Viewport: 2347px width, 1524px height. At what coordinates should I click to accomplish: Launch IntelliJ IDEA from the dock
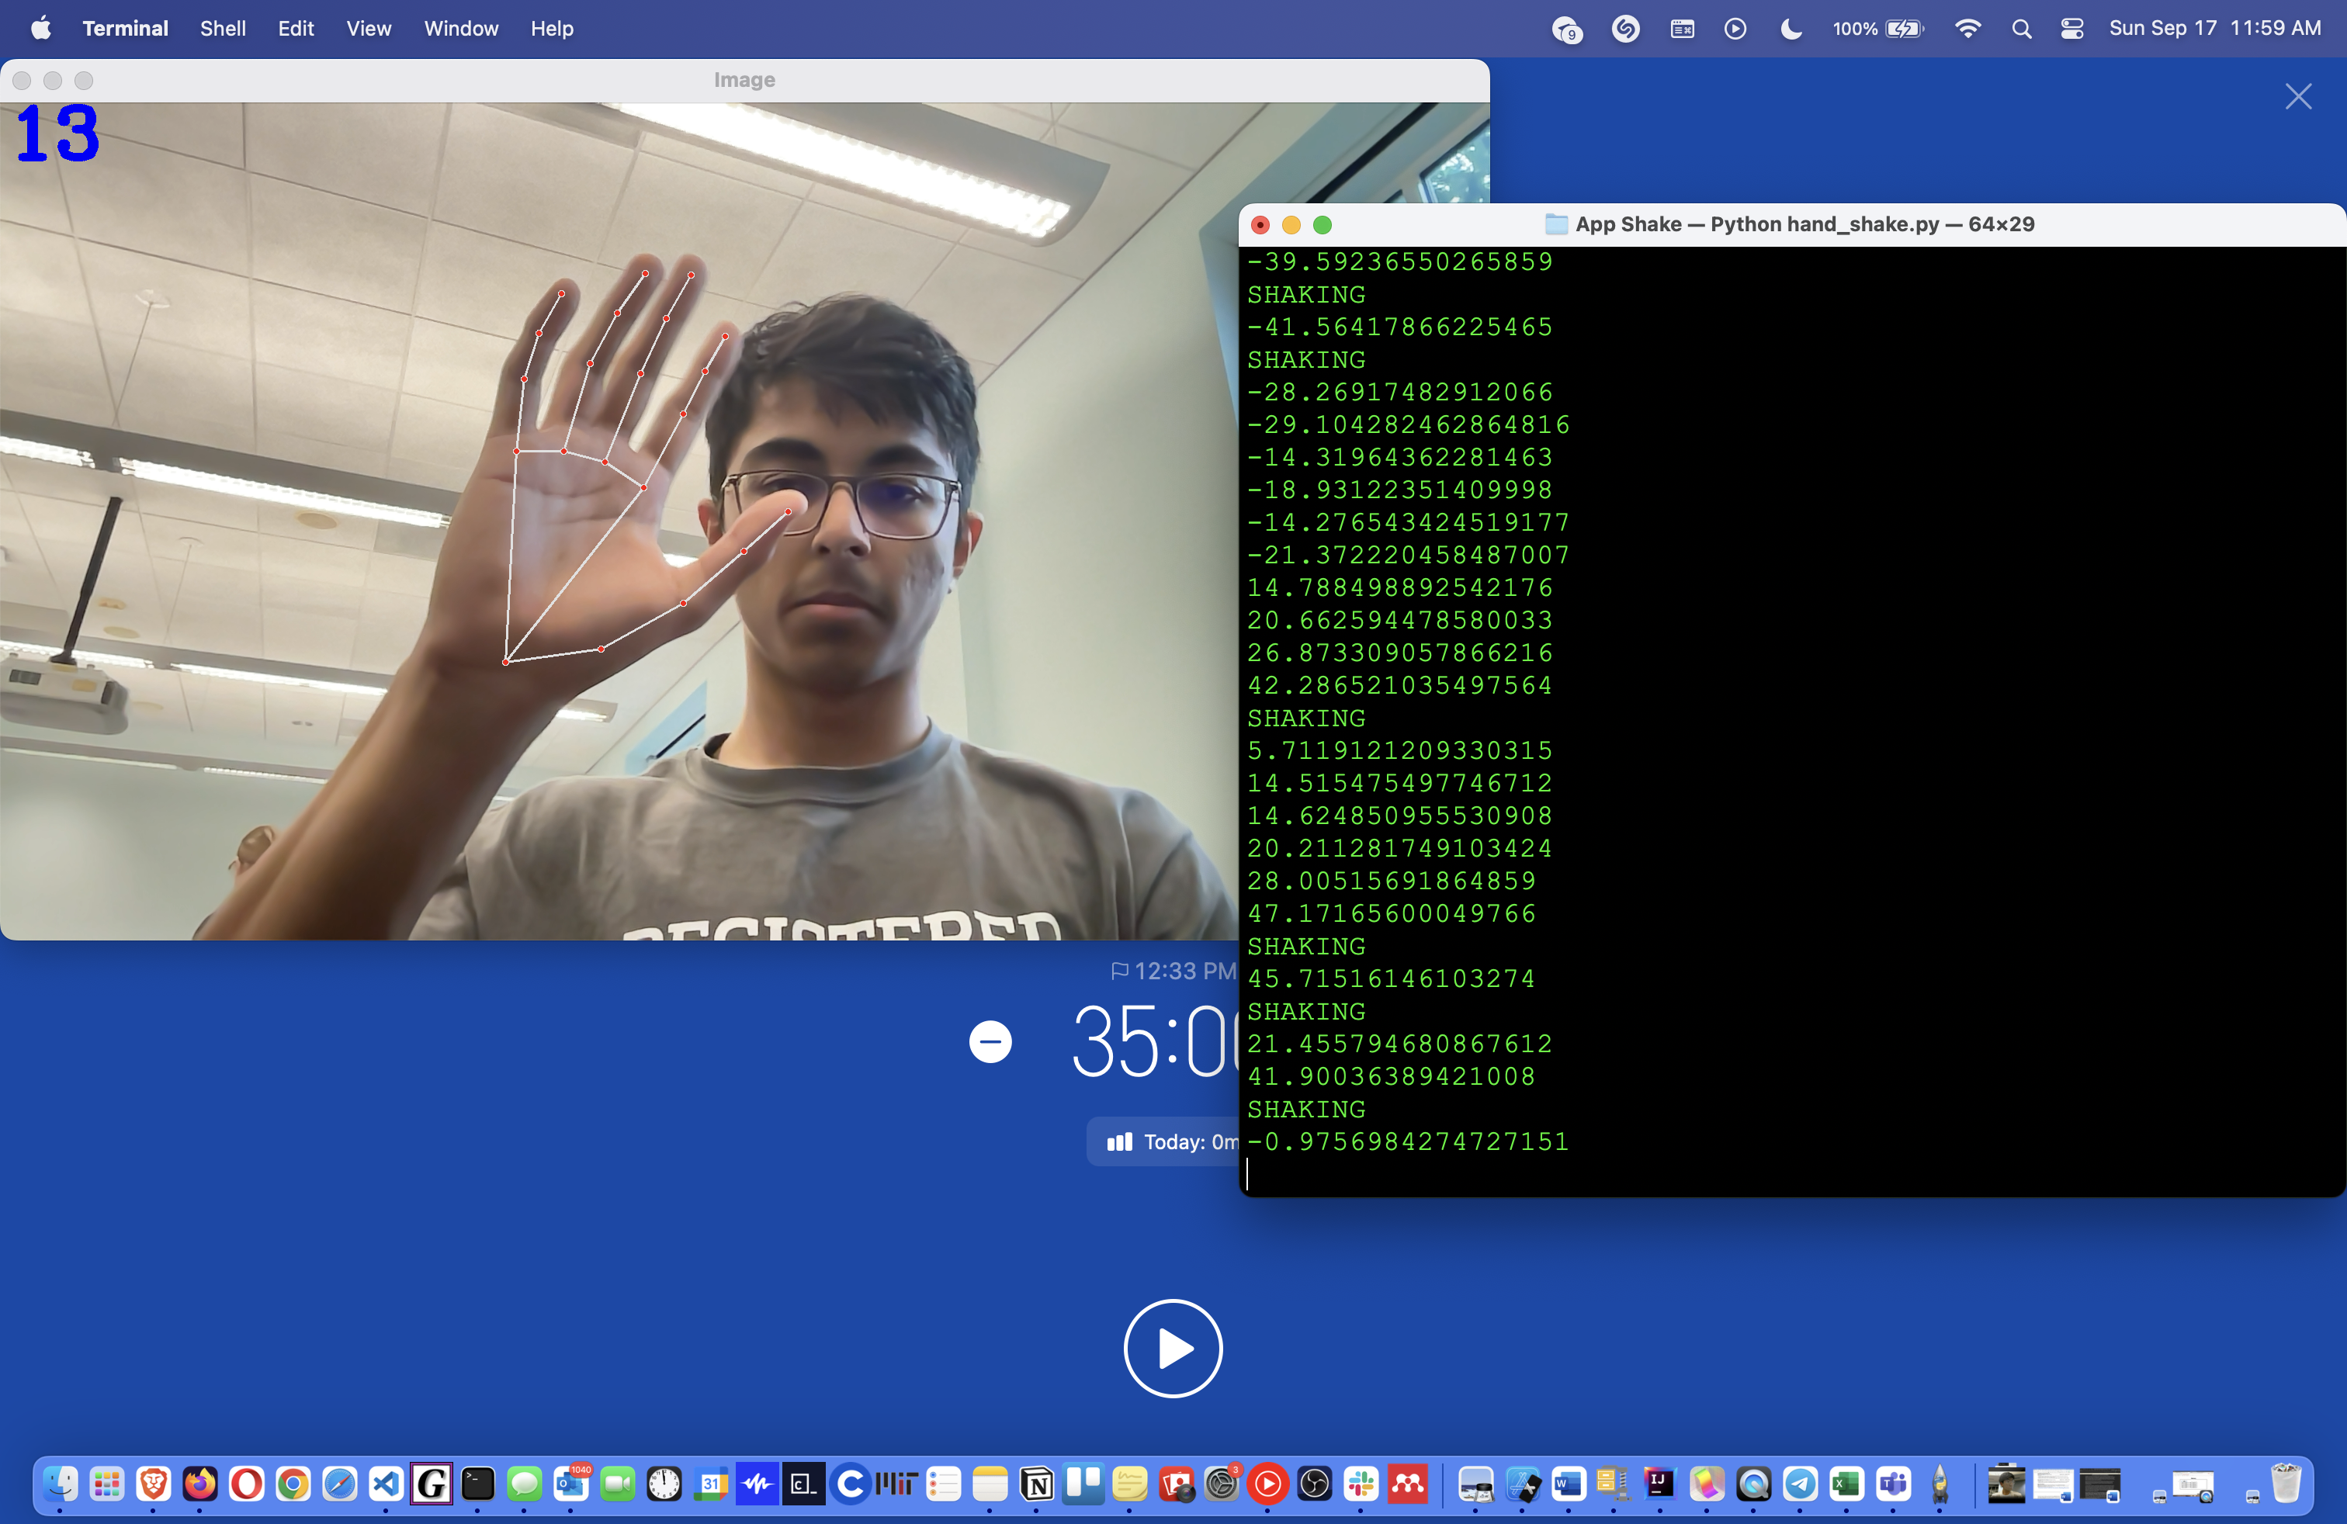(x=1659, y=1484)
